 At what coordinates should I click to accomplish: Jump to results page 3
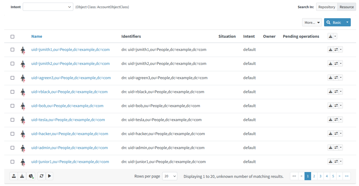point(320,176)
